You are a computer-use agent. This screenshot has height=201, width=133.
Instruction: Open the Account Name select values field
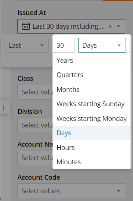[35, 158]
